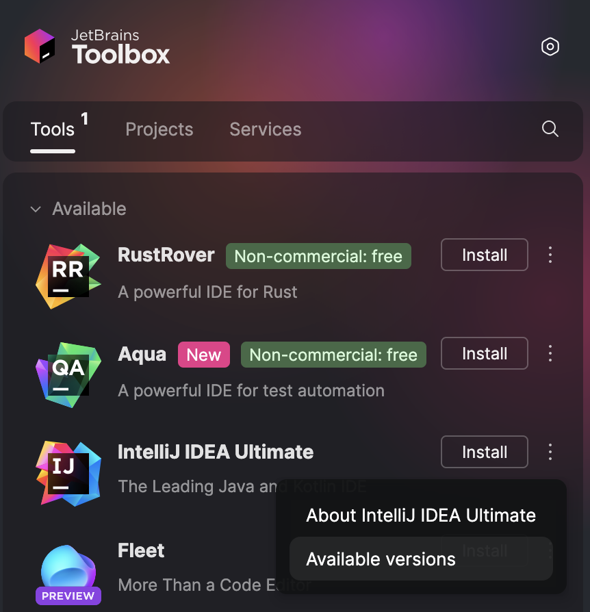Install RustRover
590x612 pixels.
pyautogui.click(x=484, y=255)
